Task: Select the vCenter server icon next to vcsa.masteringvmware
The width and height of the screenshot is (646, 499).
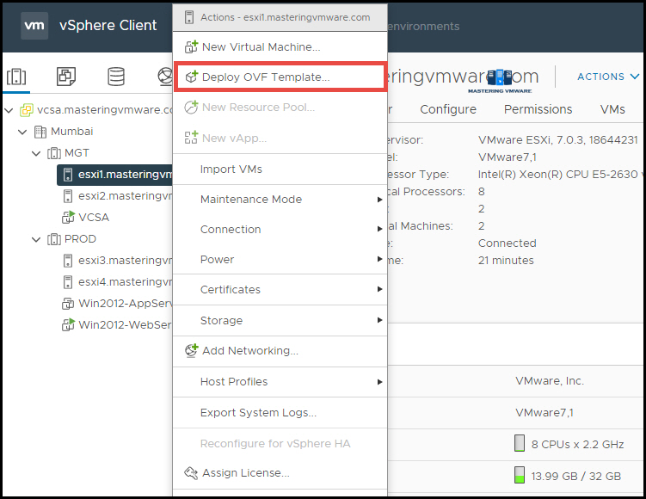Action: coord(27,110)
